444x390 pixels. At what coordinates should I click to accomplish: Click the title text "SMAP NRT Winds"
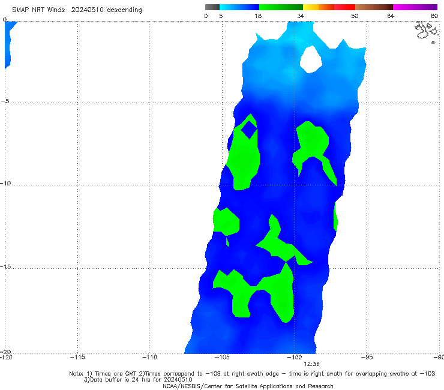pyautogui.click(x=38, y=10)
